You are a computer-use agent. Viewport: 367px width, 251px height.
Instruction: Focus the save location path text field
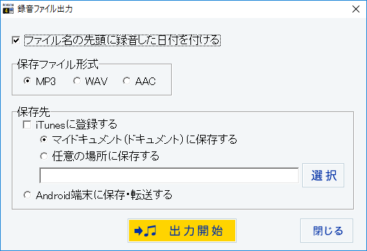(x=169, y=175)
